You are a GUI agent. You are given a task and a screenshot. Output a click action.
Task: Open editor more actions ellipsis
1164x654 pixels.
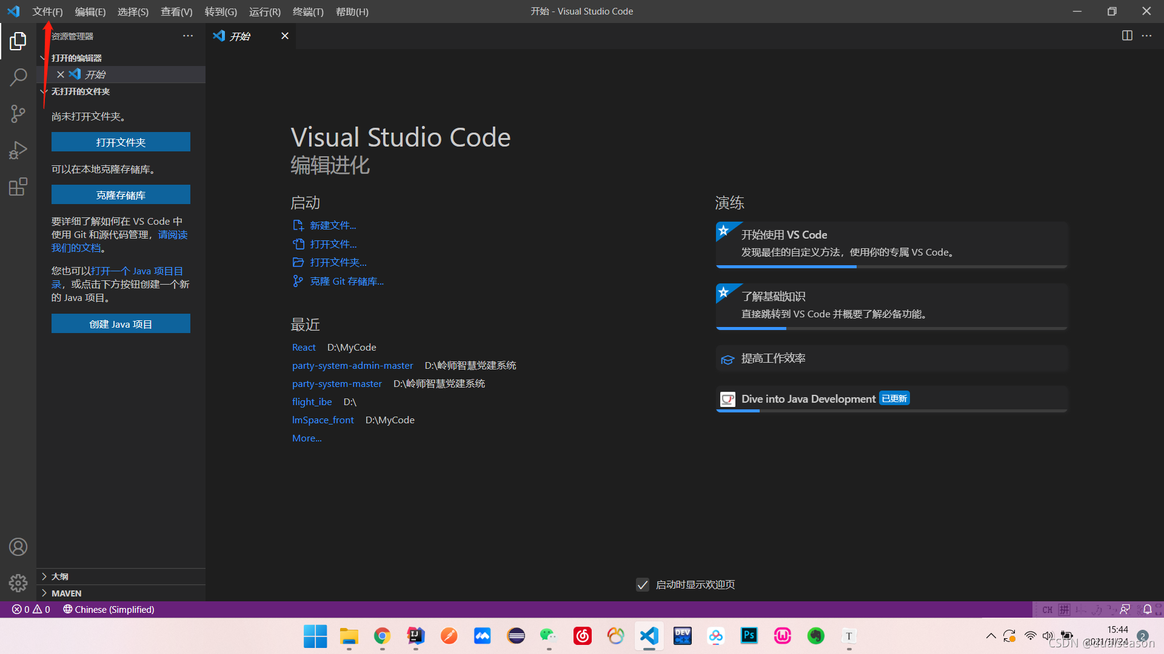pos(1146,36)
